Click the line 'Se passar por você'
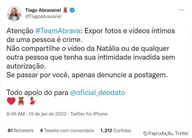Screen dimensions: 192x138 pyautogui.click(x=87, y=75)
